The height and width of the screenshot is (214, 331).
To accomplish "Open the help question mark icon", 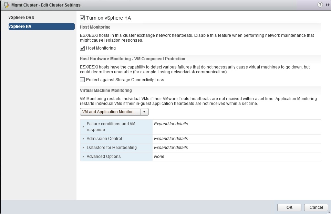I will (x=320, y=5).
